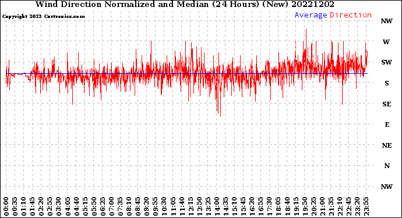Click the '11:05' time axis label
The image size is (402, 218).
(x=173, y=206)
